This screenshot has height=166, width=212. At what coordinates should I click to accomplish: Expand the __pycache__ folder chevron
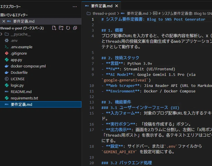[1, 34]
